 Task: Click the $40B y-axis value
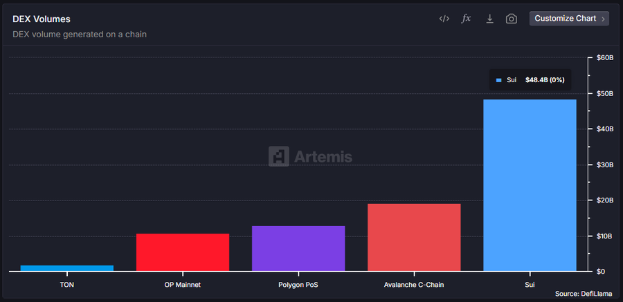(x=605, y=129)
